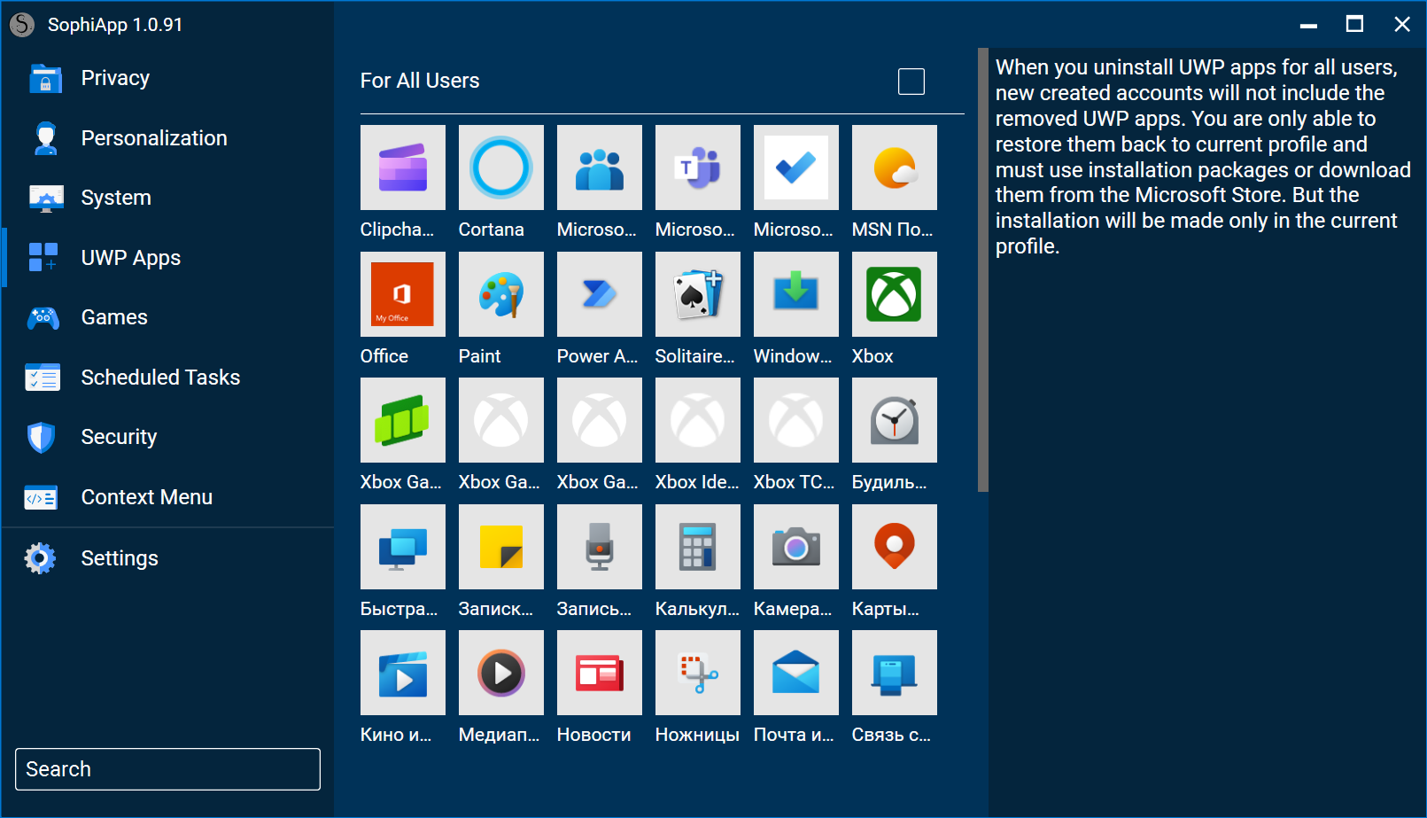Select the Почта и... mail tile
Viewport: 1427px width, 818px height.
click(x=796, y=673)
